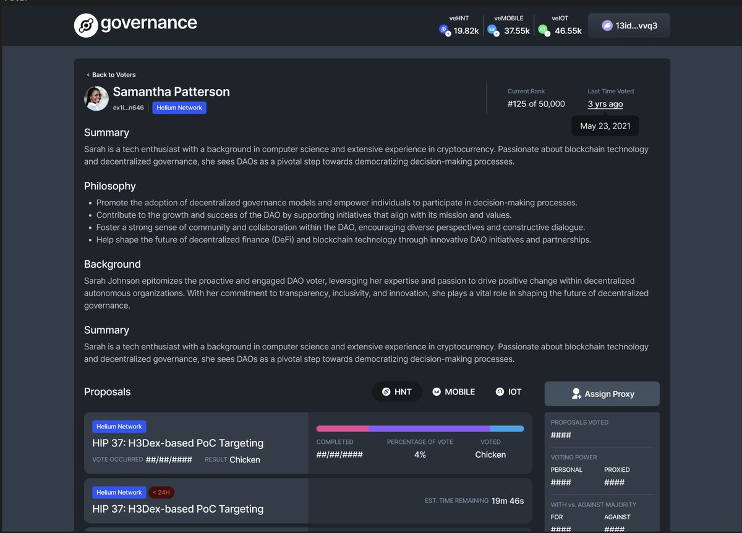742x533 pixels.
Task: Open the HIP 37 proposal with time remaining
Action: [x=178, y=509]
